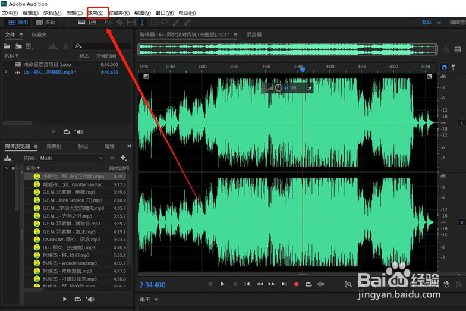This screenshot has width=466, height=311.
Task: Expand the Uu mp3 file entry
Action: (x=6, y=72)
